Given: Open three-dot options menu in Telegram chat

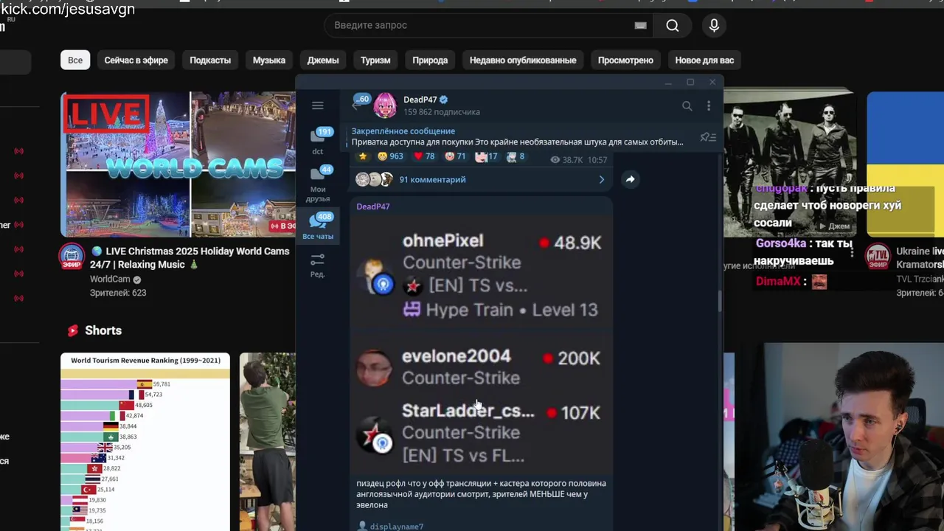Looking at the screenshot, I should (708, 105).
